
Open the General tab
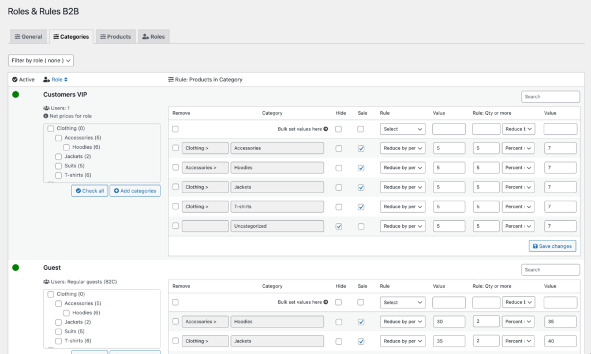[x=28, y=36]
